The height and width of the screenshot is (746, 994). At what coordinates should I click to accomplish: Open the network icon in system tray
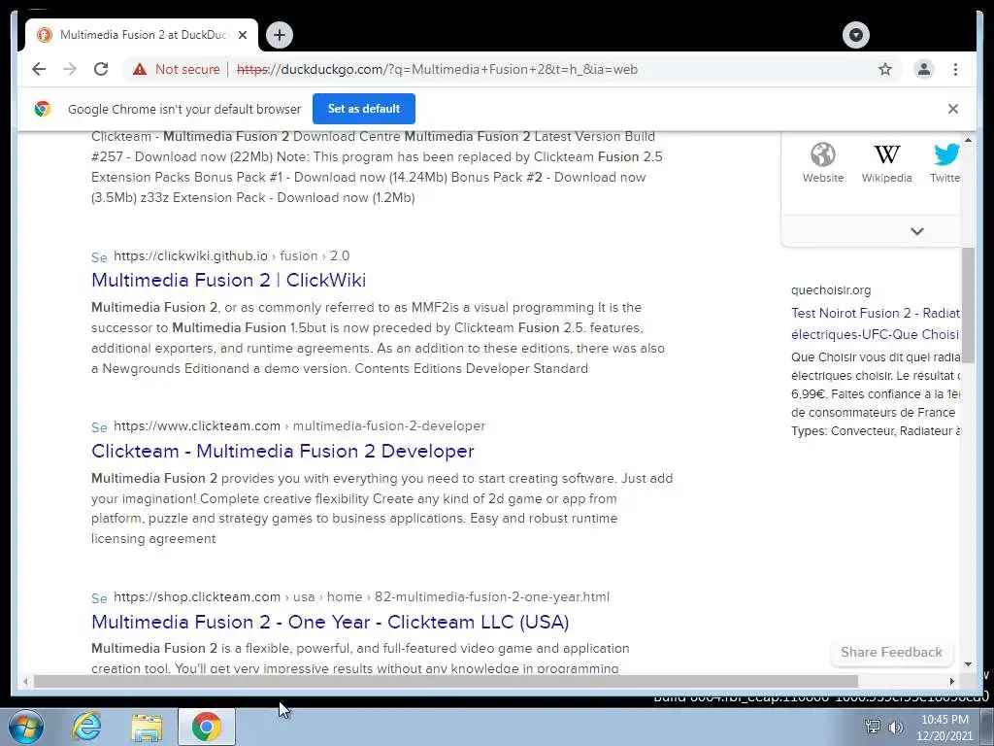pos(873,727)
